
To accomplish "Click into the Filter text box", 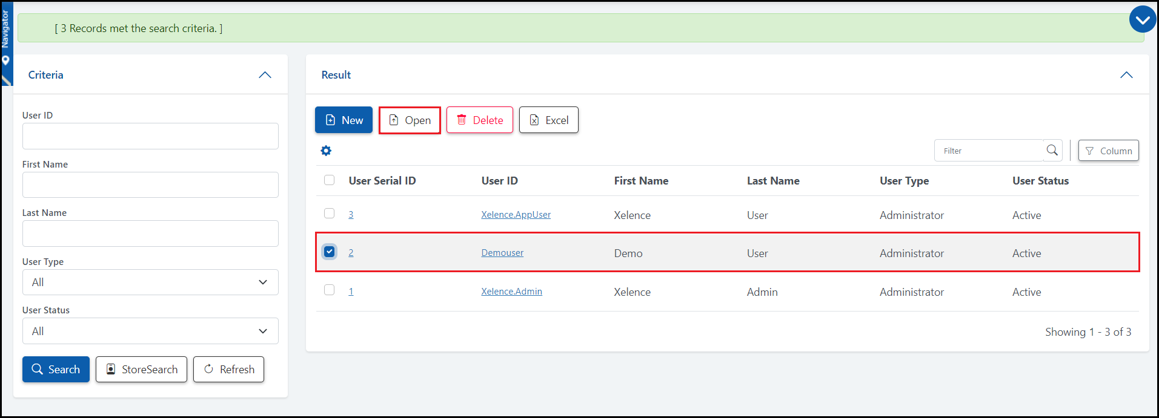I will 989,151.
